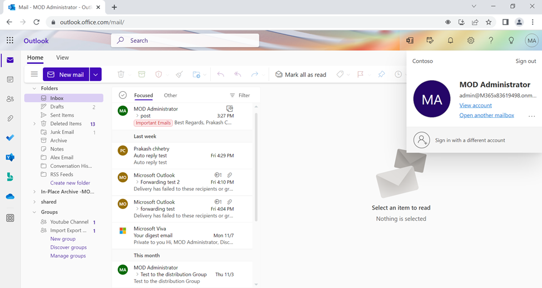This screenshot has width=542, height=288.
Task: Expand New mail dropdown arrow
Action: (96, 75)
